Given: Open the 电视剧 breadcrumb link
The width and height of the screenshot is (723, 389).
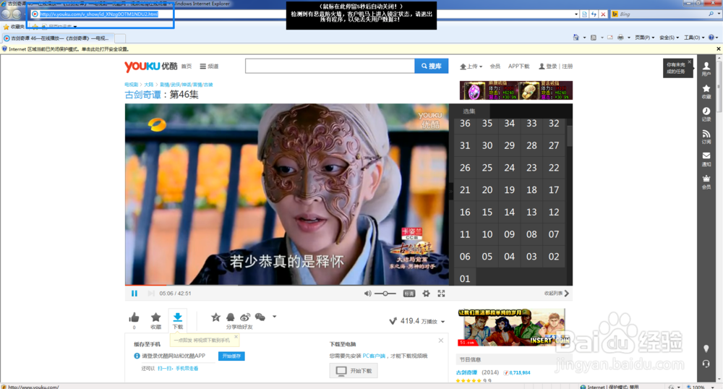Looking at the screenshot, I should [x=131, y=85].
